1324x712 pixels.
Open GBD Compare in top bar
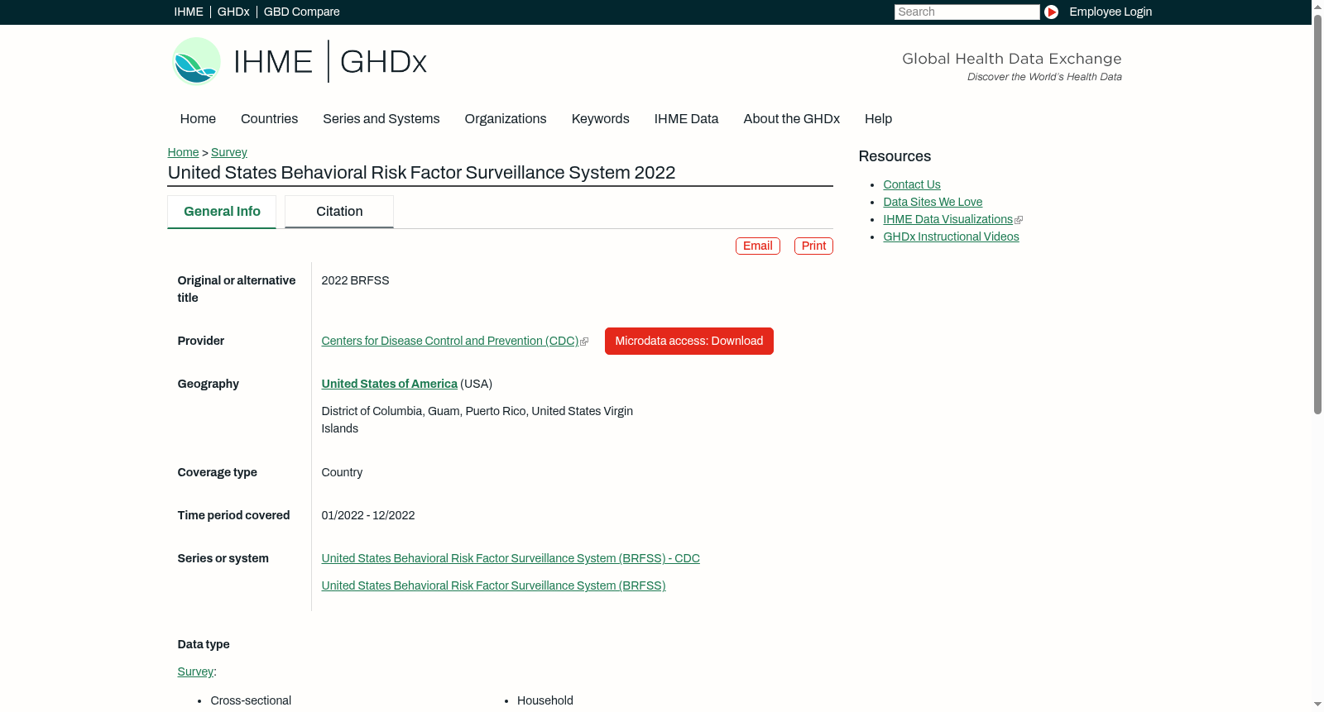click(x=301, y=12)
